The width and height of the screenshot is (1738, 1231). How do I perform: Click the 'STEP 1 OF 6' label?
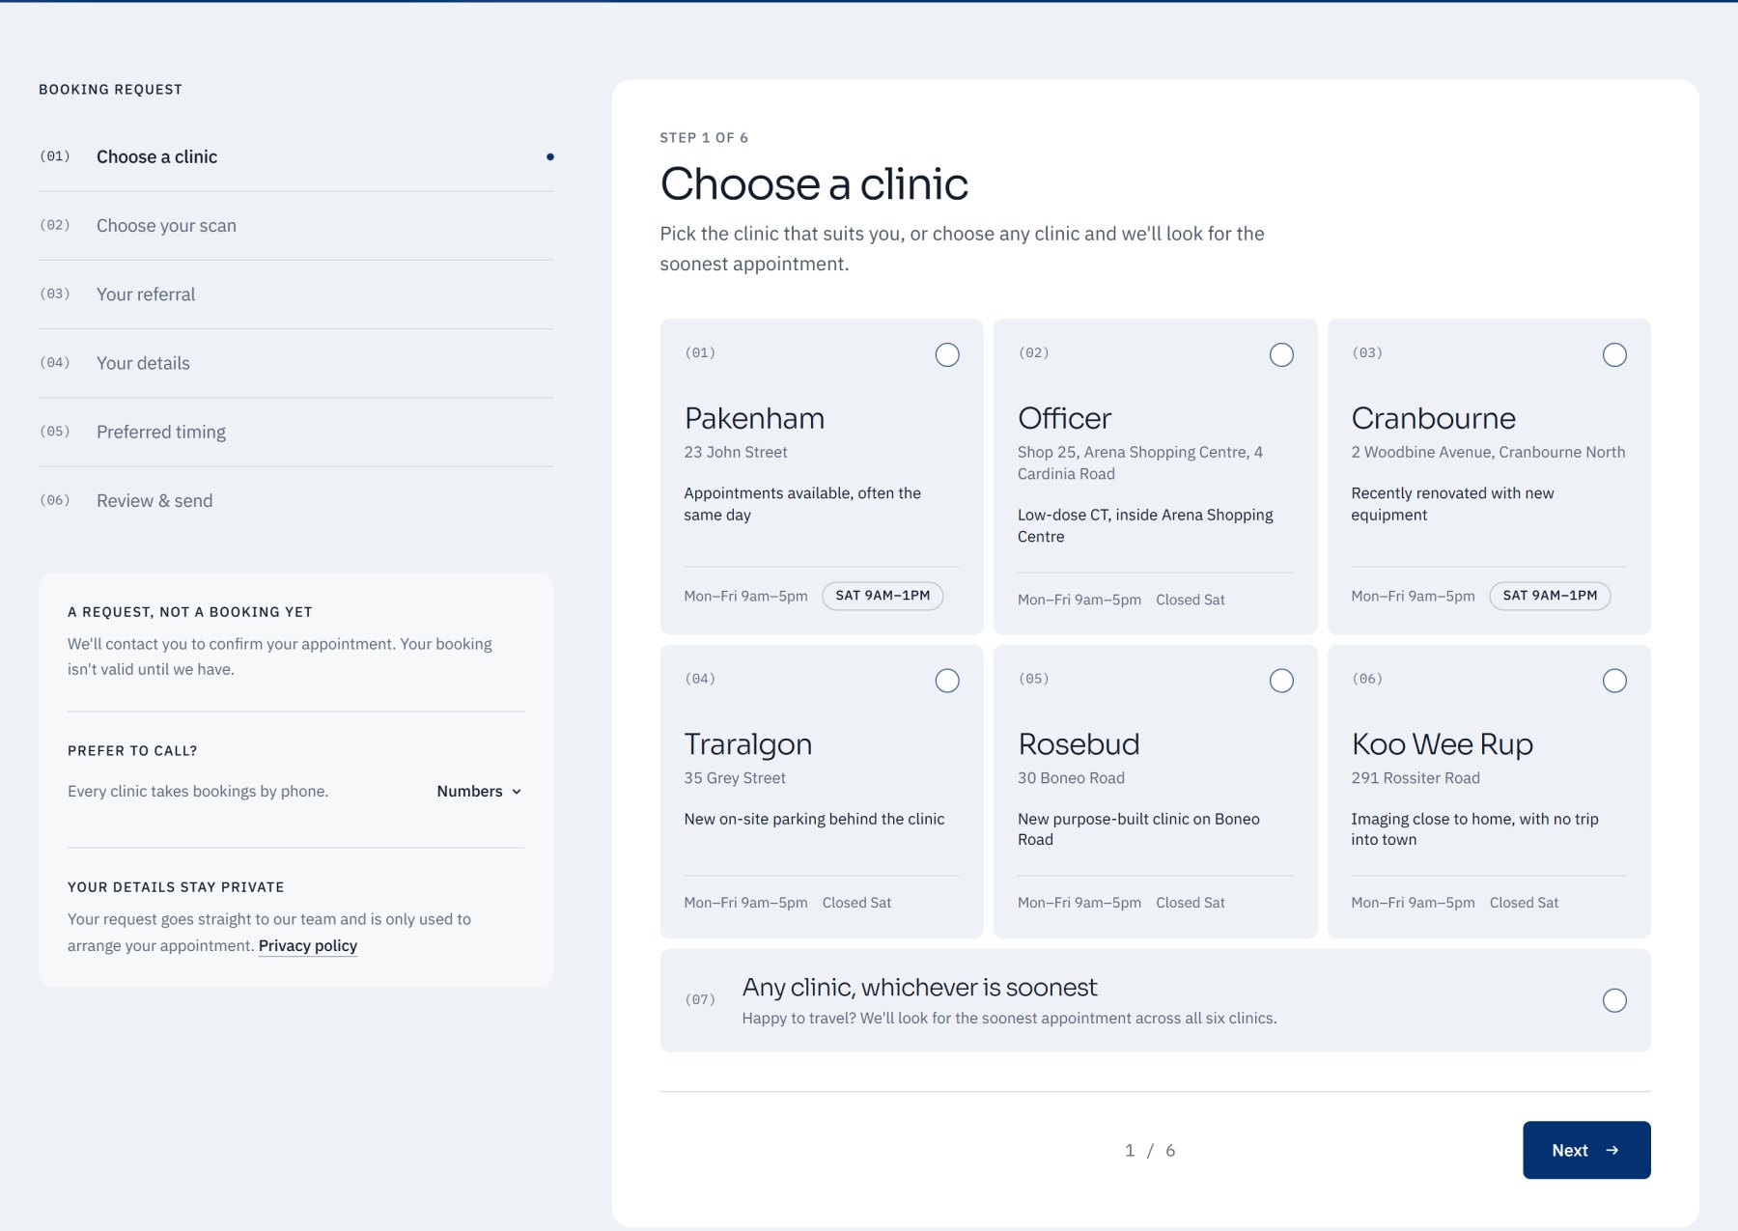[x=704, y=138]
